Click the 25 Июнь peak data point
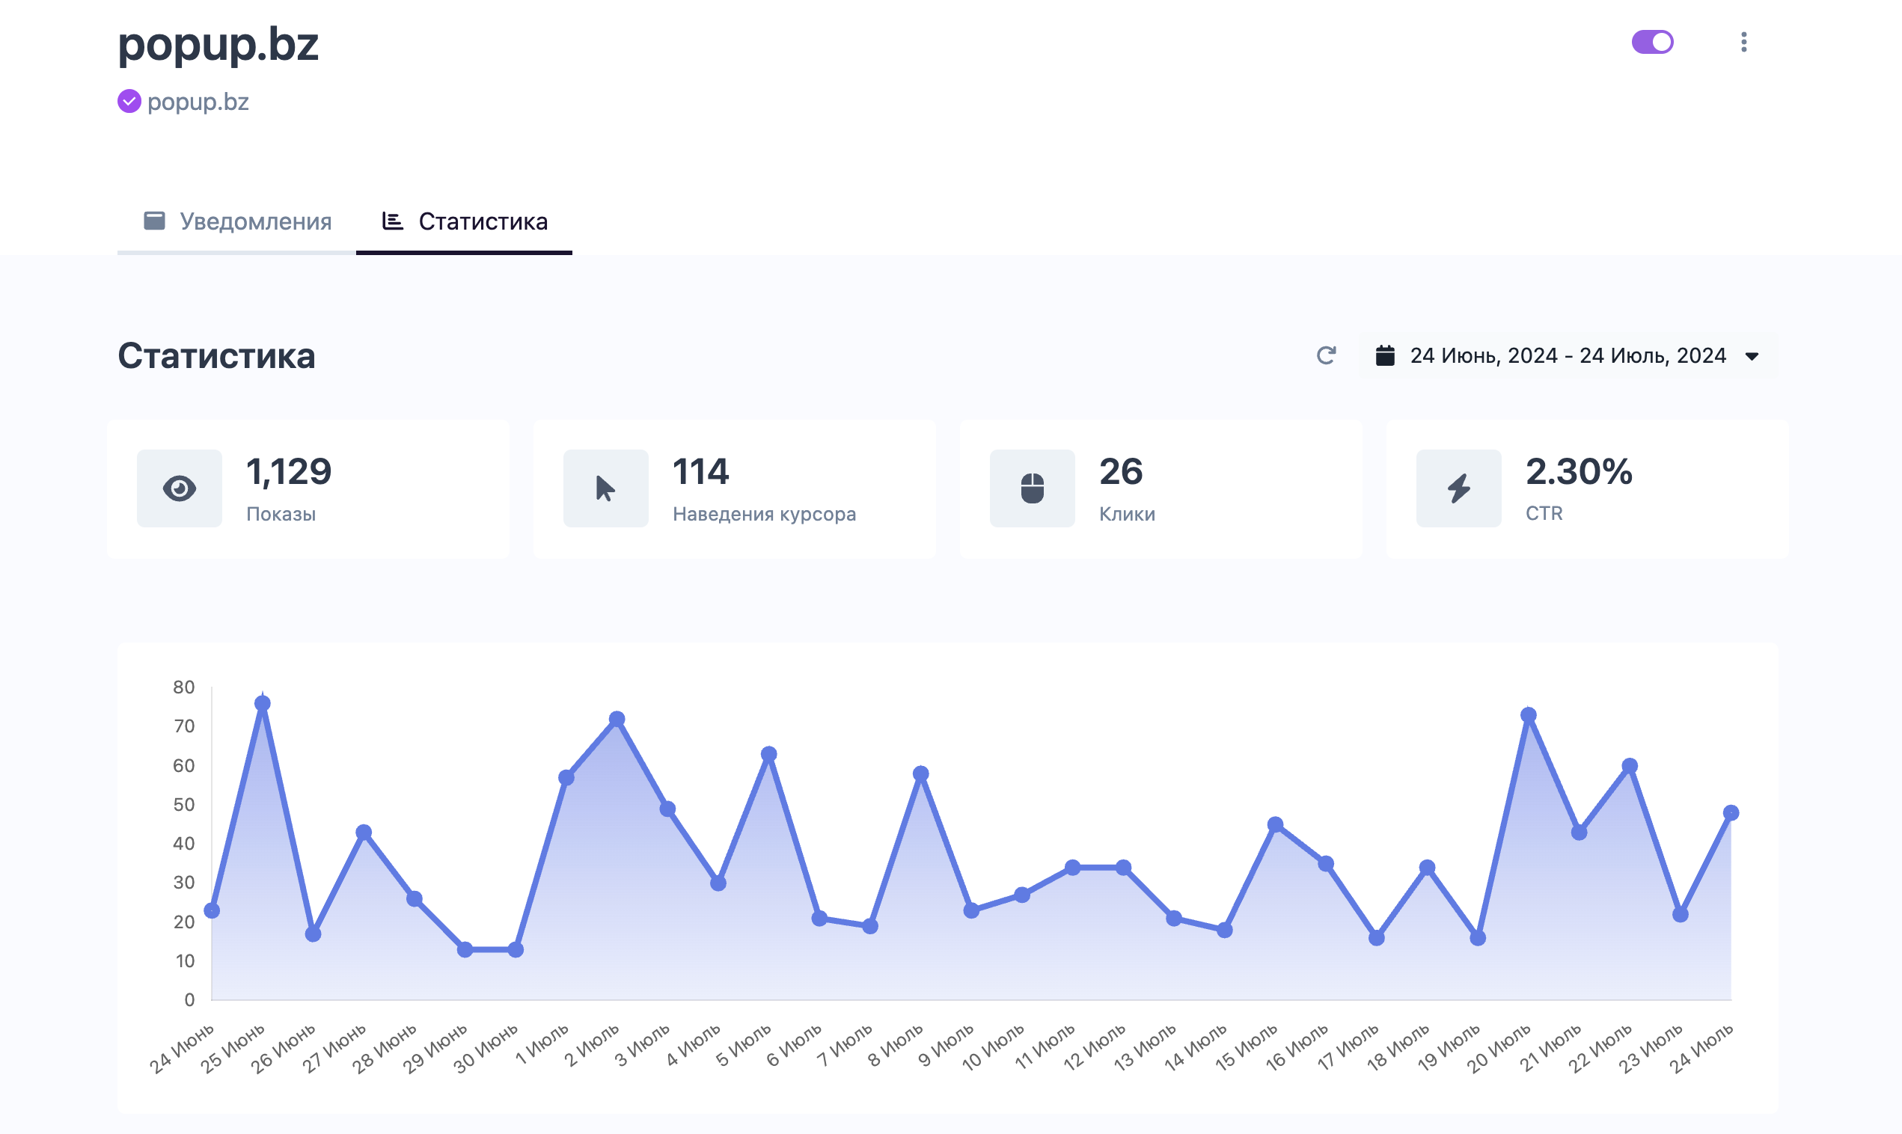Viewport: 1902px width, 1134px height. tap(262, 704)
